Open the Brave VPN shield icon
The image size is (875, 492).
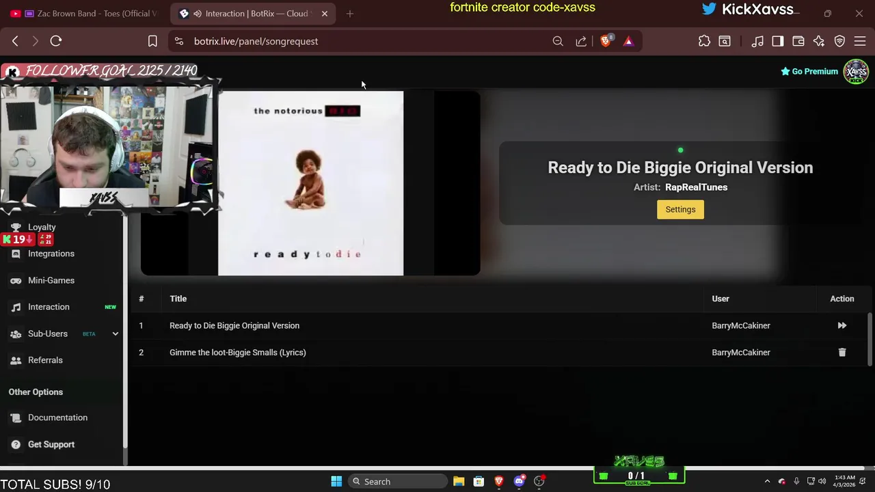839,41
